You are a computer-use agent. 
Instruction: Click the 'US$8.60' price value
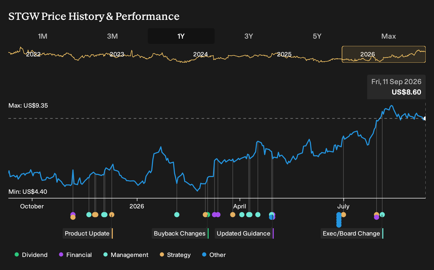pos(406,92)
